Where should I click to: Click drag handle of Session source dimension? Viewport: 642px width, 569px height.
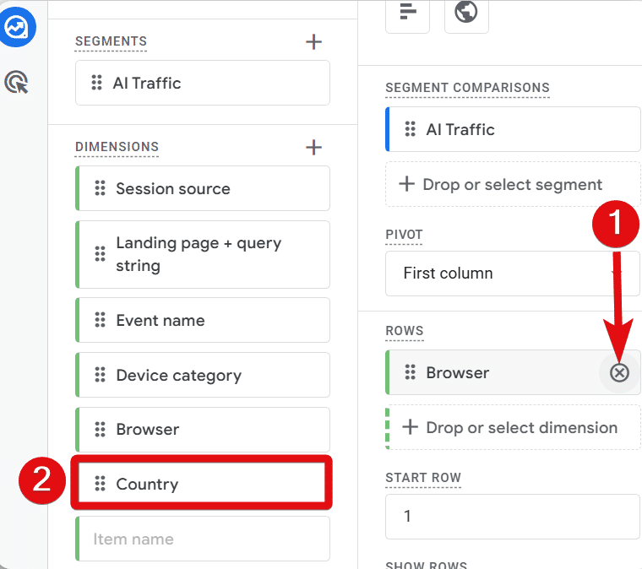[100, 188]
